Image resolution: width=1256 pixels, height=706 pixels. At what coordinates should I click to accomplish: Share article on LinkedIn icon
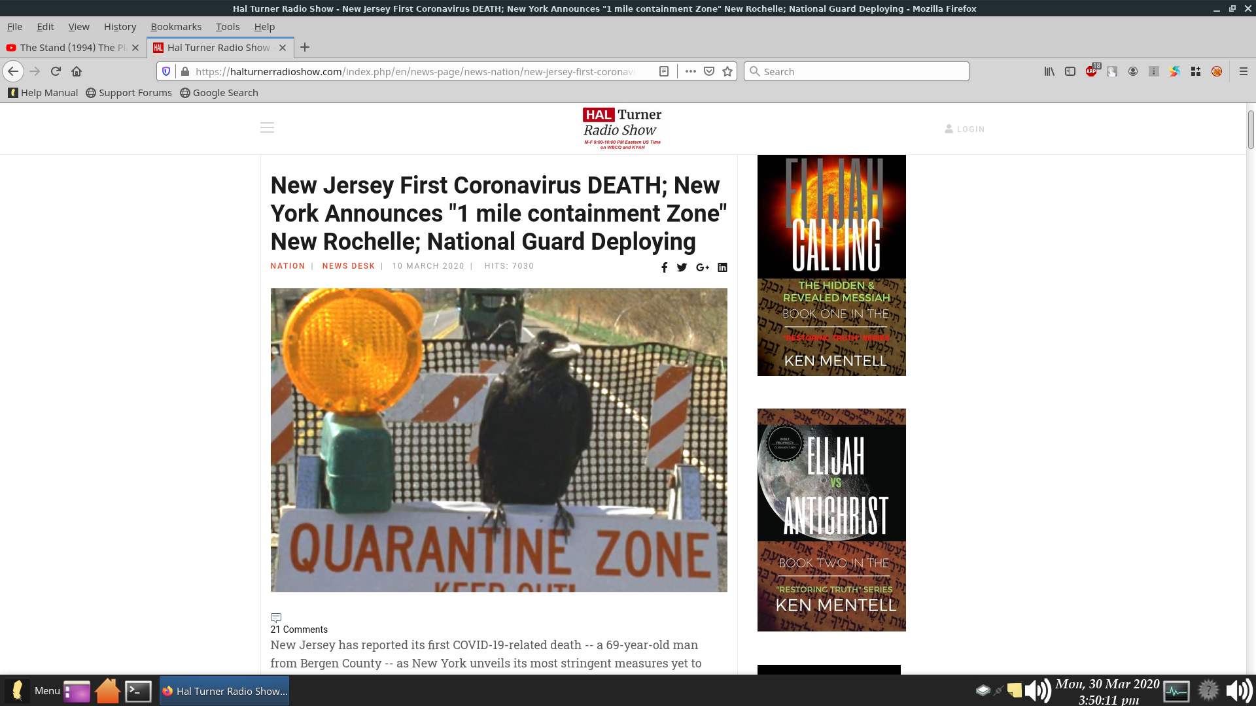tap(722, 267)
